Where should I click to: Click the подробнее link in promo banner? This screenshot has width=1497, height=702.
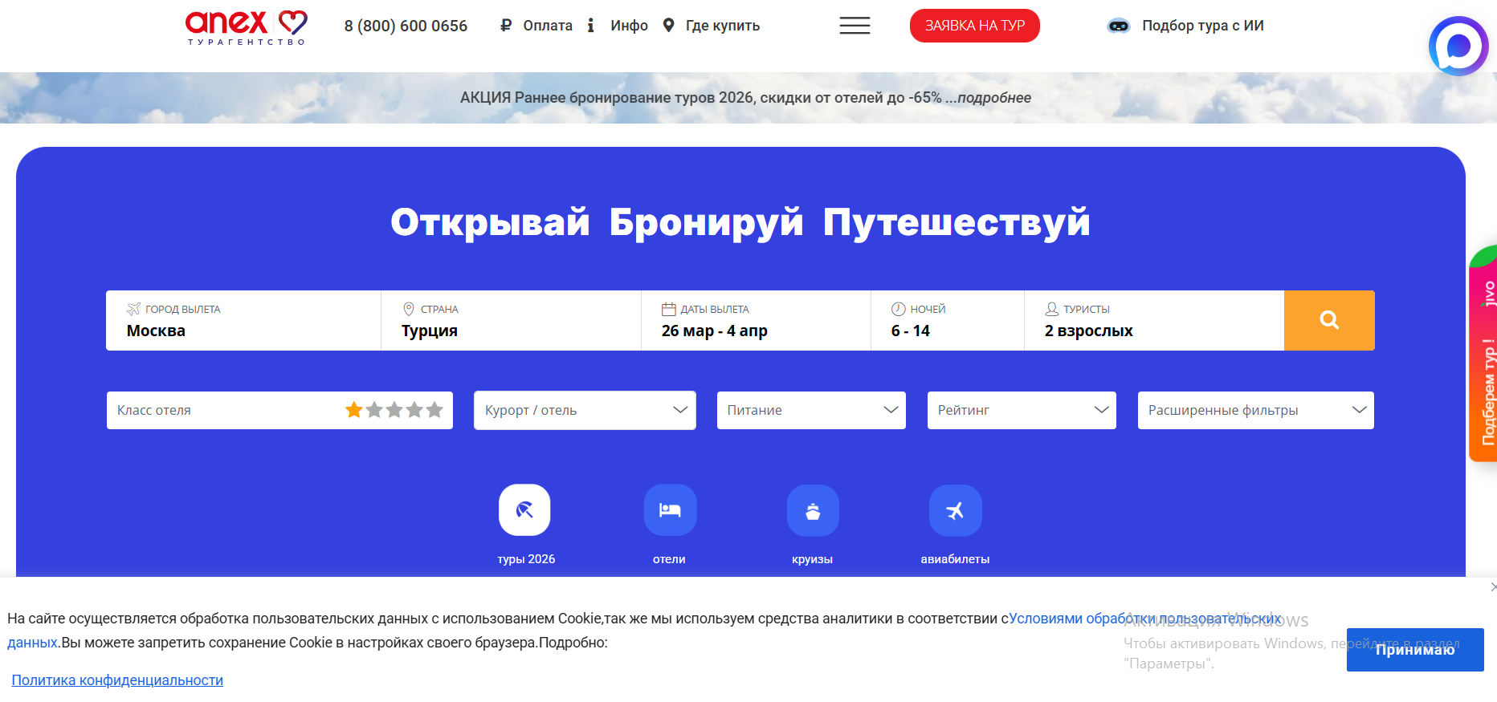click(994, 98)
